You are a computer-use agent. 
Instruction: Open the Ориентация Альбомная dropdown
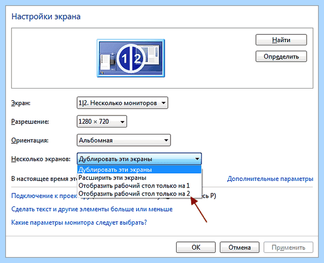(124, 140)
